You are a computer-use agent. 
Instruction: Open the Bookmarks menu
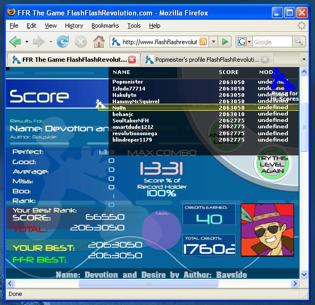[x=105, y=26]
